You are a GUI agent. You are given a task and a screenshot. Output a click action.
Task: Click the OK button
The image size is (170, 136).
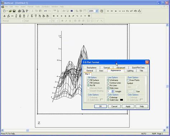coord(100,106)
